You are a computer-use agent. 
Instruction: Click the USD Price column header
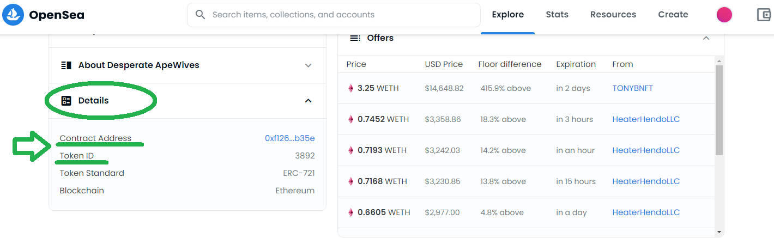click(444, 64)
